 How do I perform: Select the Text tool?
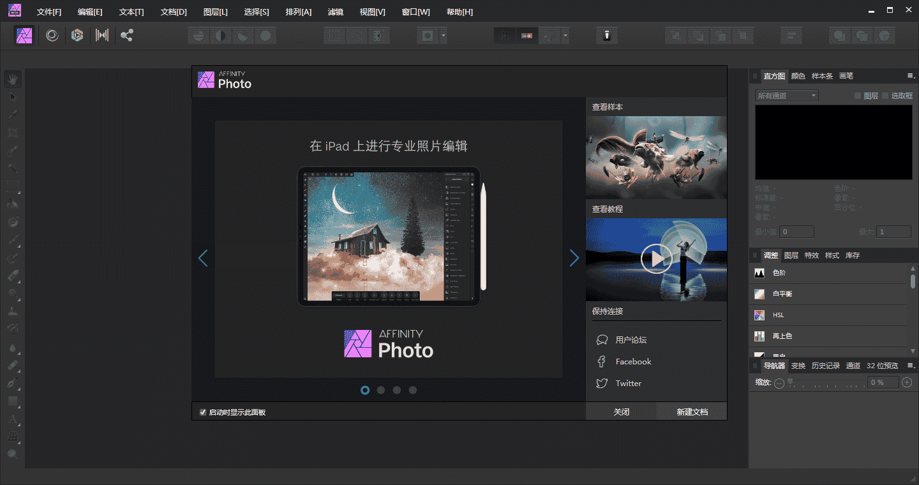click(13, 420)
